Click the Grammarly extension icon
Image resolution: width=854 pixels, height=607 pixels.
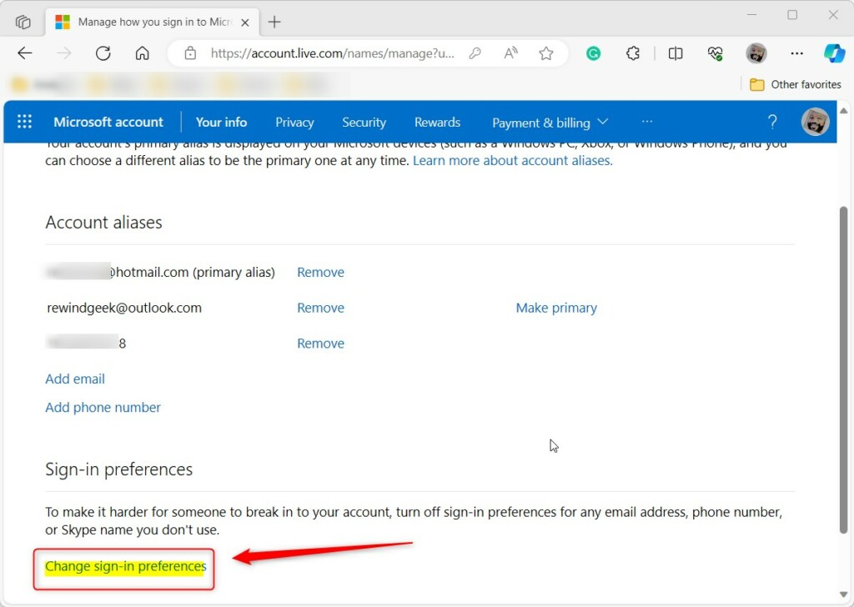click(593, 53)
